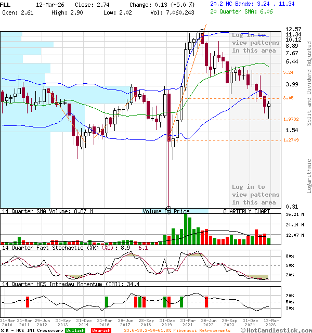Click the '14 Quarter Fast Stochastic' panel title

(x=52, y=248)
